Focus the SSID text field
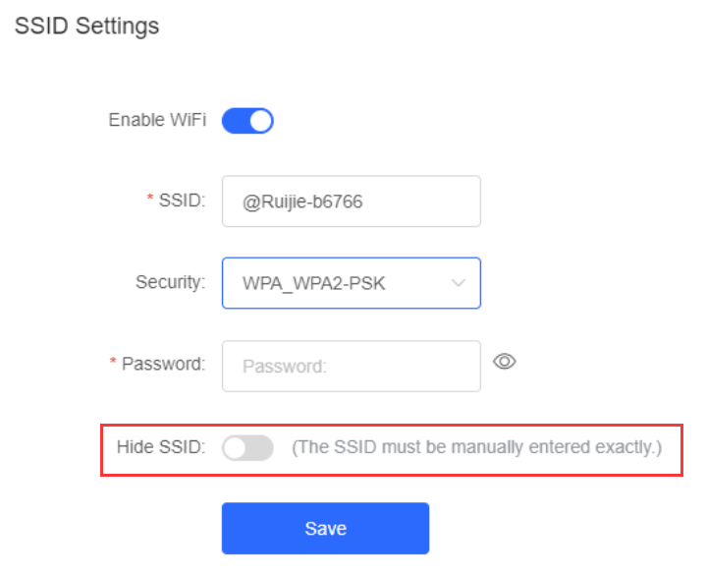The width and height of the screenshot is (707, 575). point(352,201)
